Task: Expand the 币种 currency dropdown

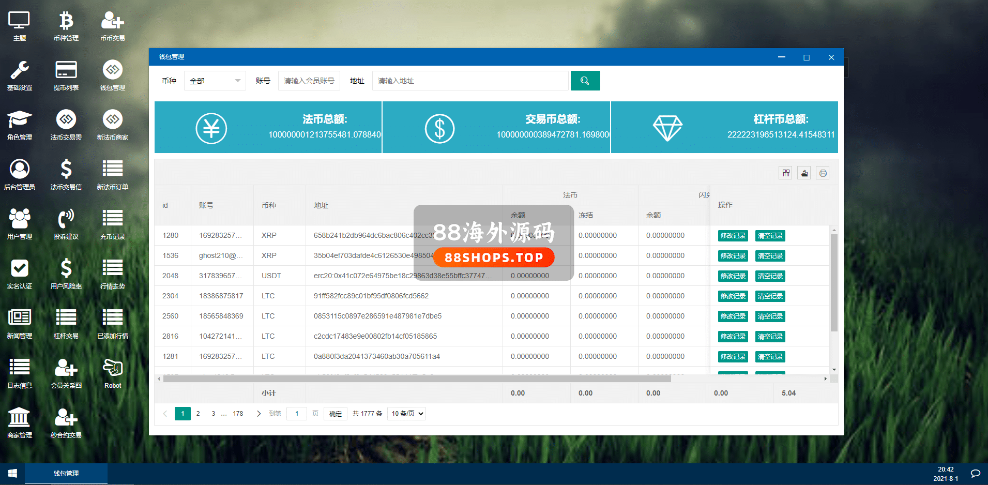Action: 215,81
